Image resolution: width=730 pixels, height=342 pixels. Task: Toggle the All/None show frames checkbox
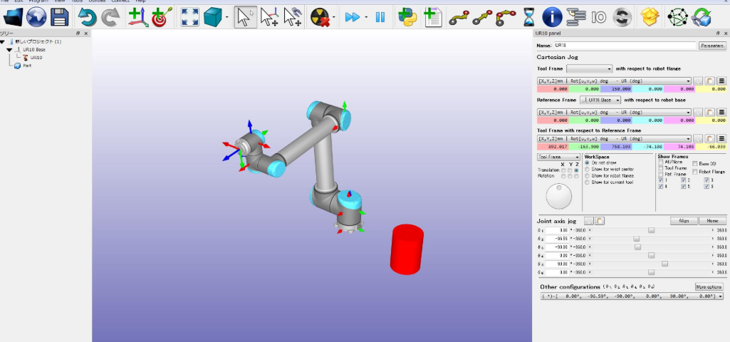point(660,162)
